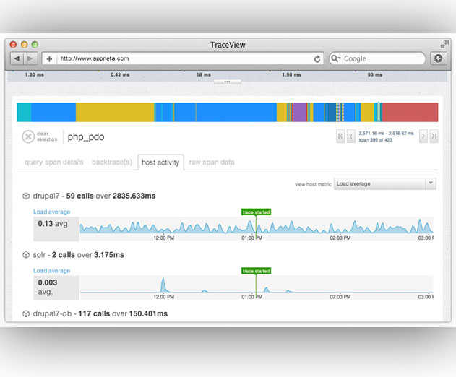The width and height of the screenshot is (456, 377).
Task: Click the 0.13 avg. value box
Action: 56,229
